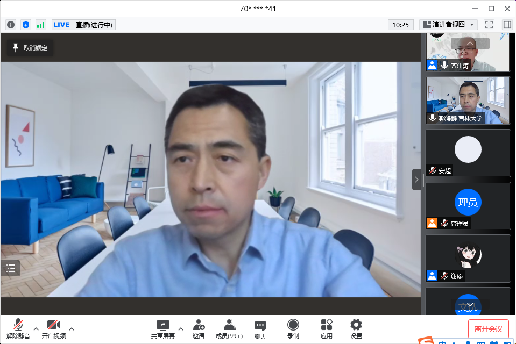Click the 离开会议 leave meeting button
Screen dimensions: 516x344
489,329
